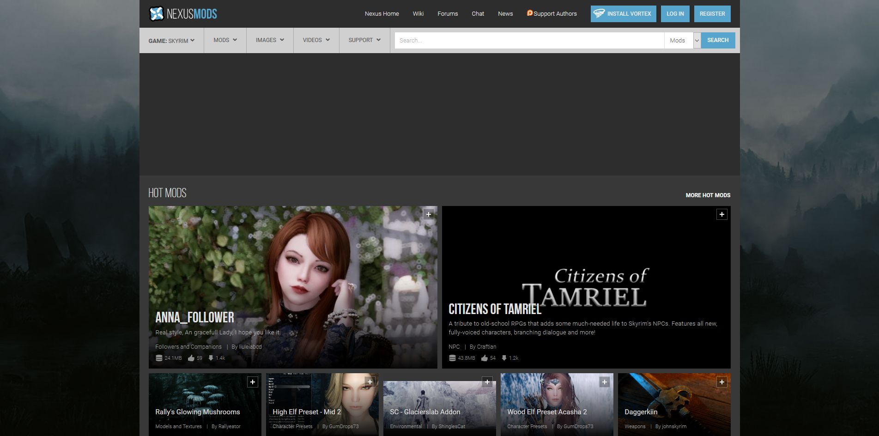Click plus icon on SC - Glacierslab Addon card
Screen dimensions: 879x436
(x=487, y=382)
